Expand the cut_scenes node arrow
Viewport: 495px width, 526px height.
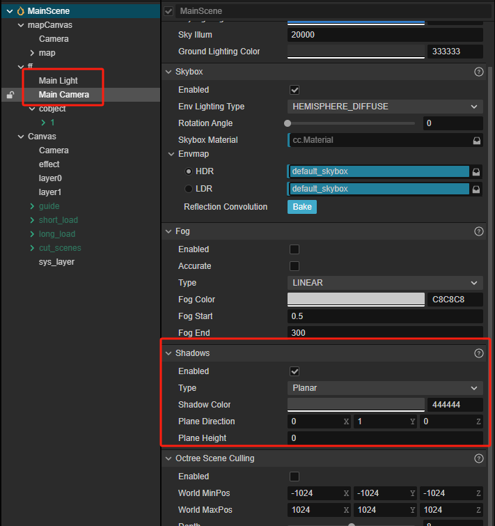(x=32, y=248)
